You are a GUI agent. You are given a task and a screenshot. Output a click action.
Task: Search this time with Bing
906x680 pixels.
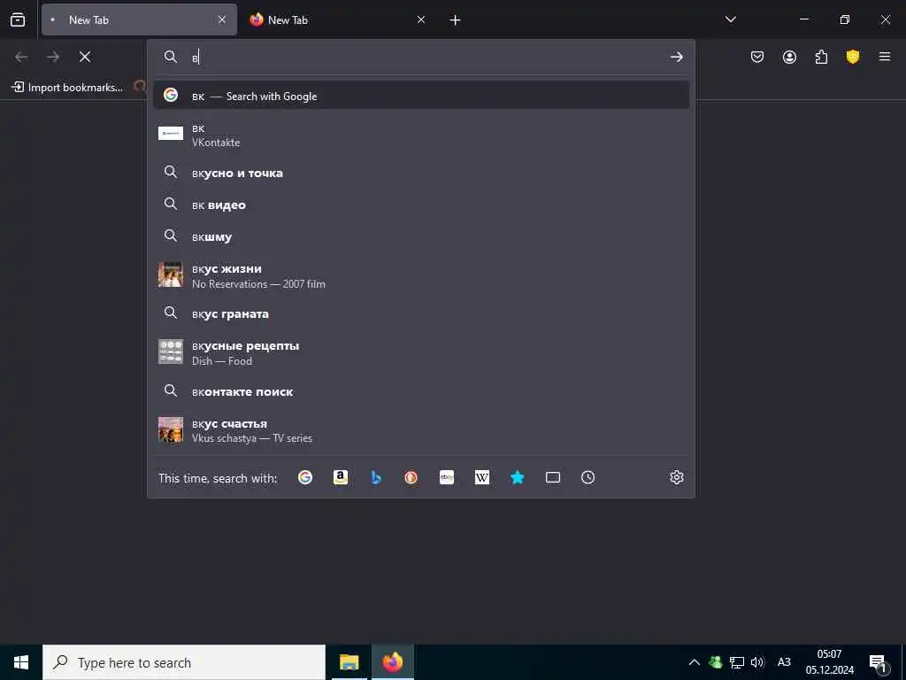(x=375, y=477)
